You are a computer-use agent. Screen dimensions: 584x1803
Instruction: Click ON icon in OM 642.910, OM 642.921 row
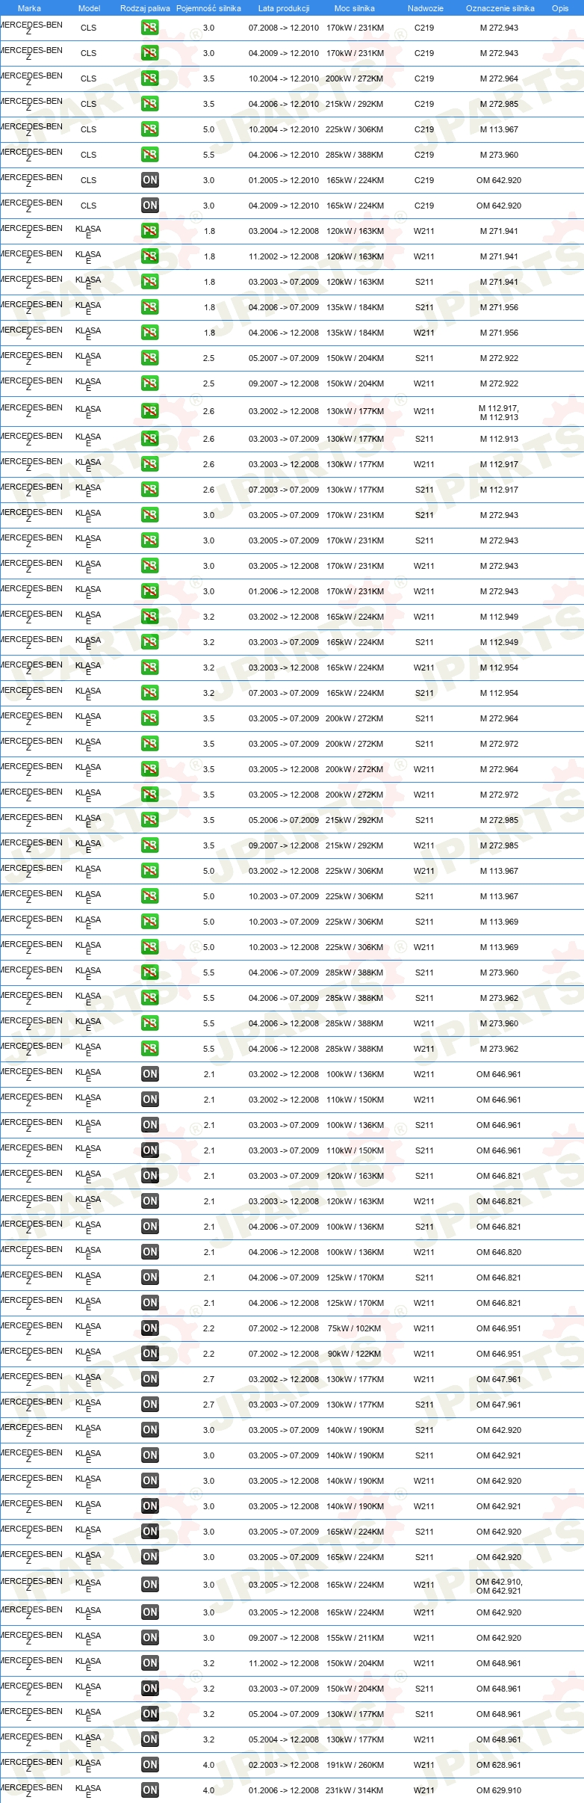150,1585
